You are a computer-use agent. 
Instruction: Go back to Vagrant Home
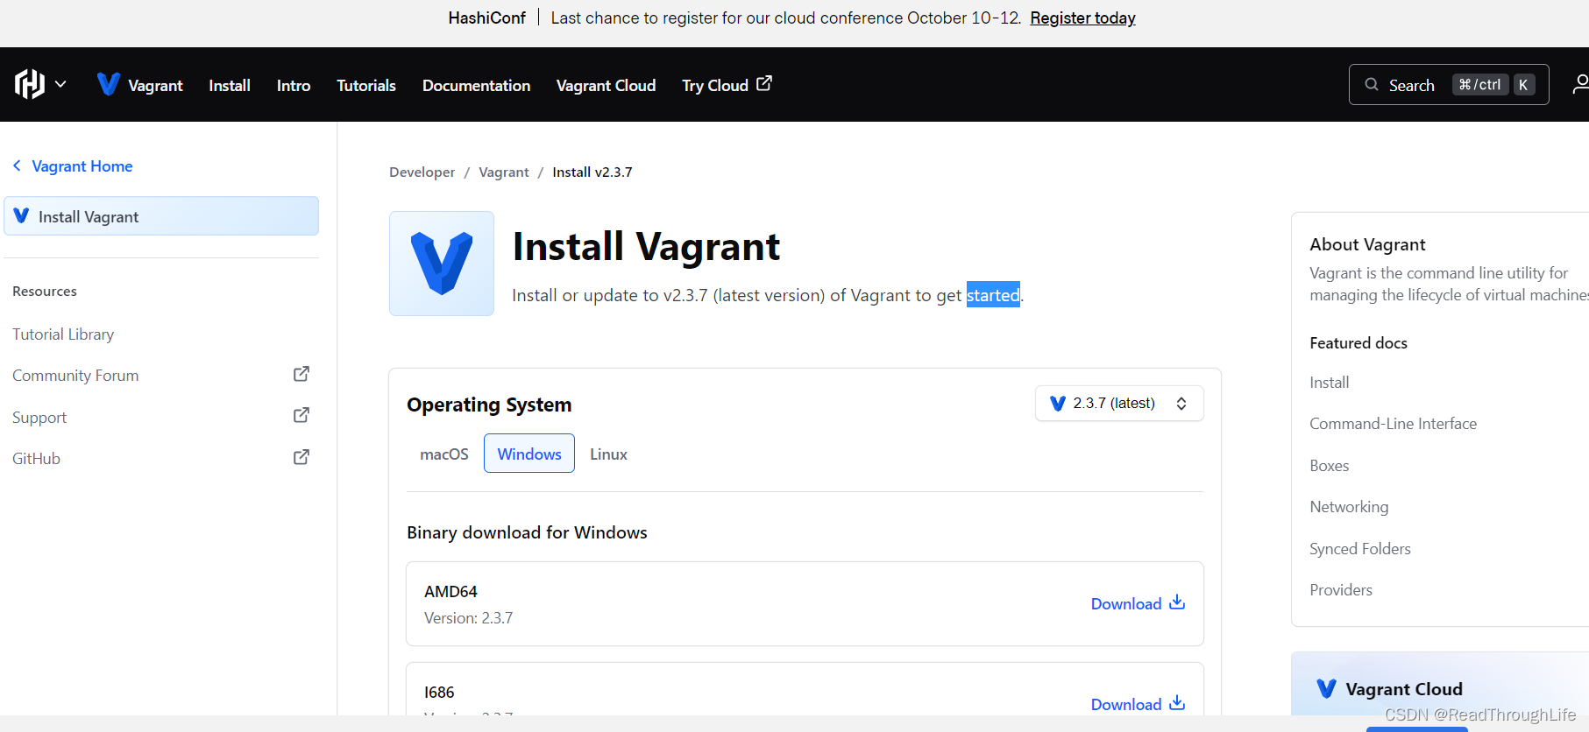click(x=82, y=166)
